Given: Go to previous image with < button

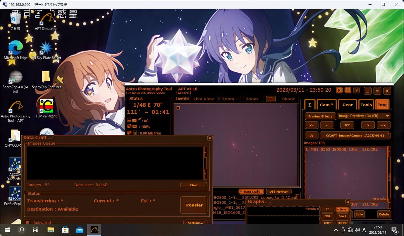Looking at the screenshot, I should click(x=327, y=125).
